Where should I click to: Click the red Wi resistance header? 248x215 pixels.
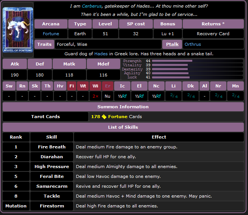click(96, 86)
